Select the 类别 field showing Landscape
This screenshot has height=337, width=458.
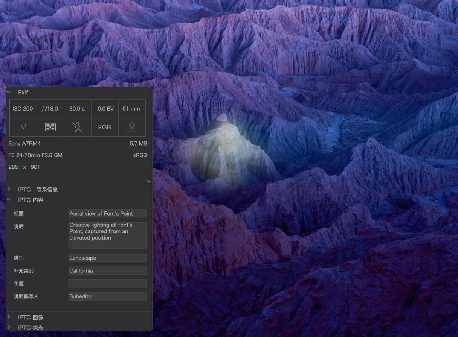[x=107, y=258]
